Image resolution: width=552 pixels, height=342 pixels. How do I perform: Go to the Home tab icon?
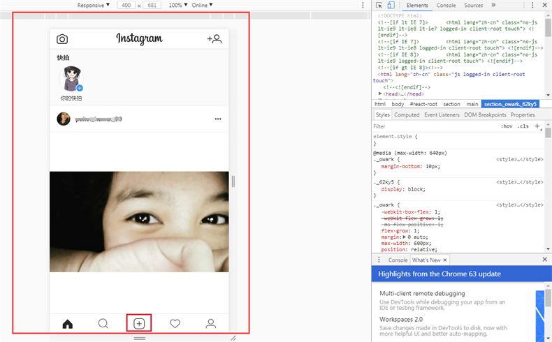[x=68, y=324]
